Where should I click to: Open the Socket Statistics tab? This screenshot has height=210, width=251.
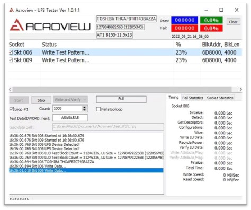pos(220,98)
